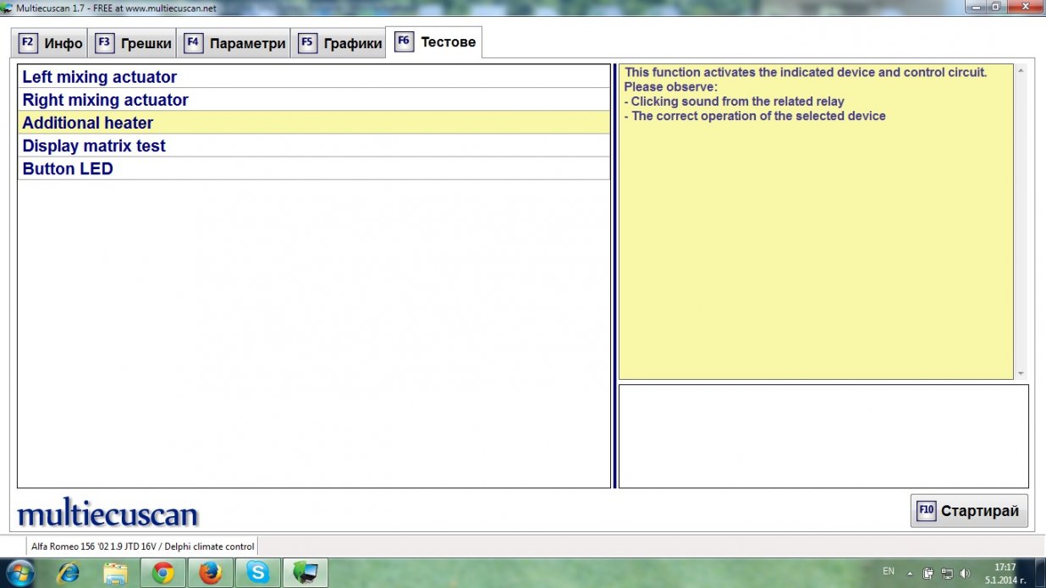Click the Windows Start button

click(x=19, y=573)
